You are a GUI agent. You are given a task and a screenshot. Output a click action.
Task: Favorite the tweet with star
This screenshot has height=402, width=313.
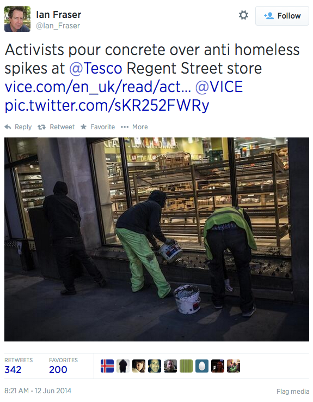[97, 127]
